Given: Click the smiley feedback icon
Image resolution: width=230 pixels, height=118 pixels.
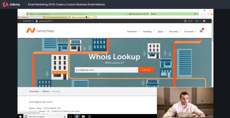Looking at the screenshot, I should click(x=211, y=14).
